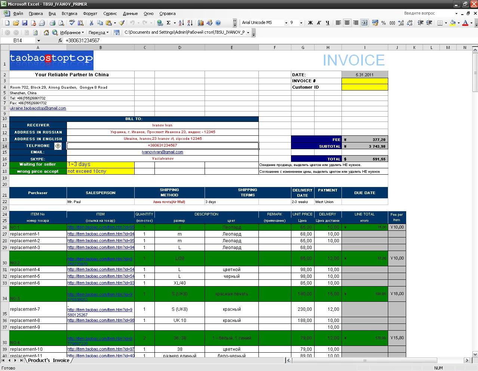Expand the AutoSum dropdown arrow

[x=175, y=23]
